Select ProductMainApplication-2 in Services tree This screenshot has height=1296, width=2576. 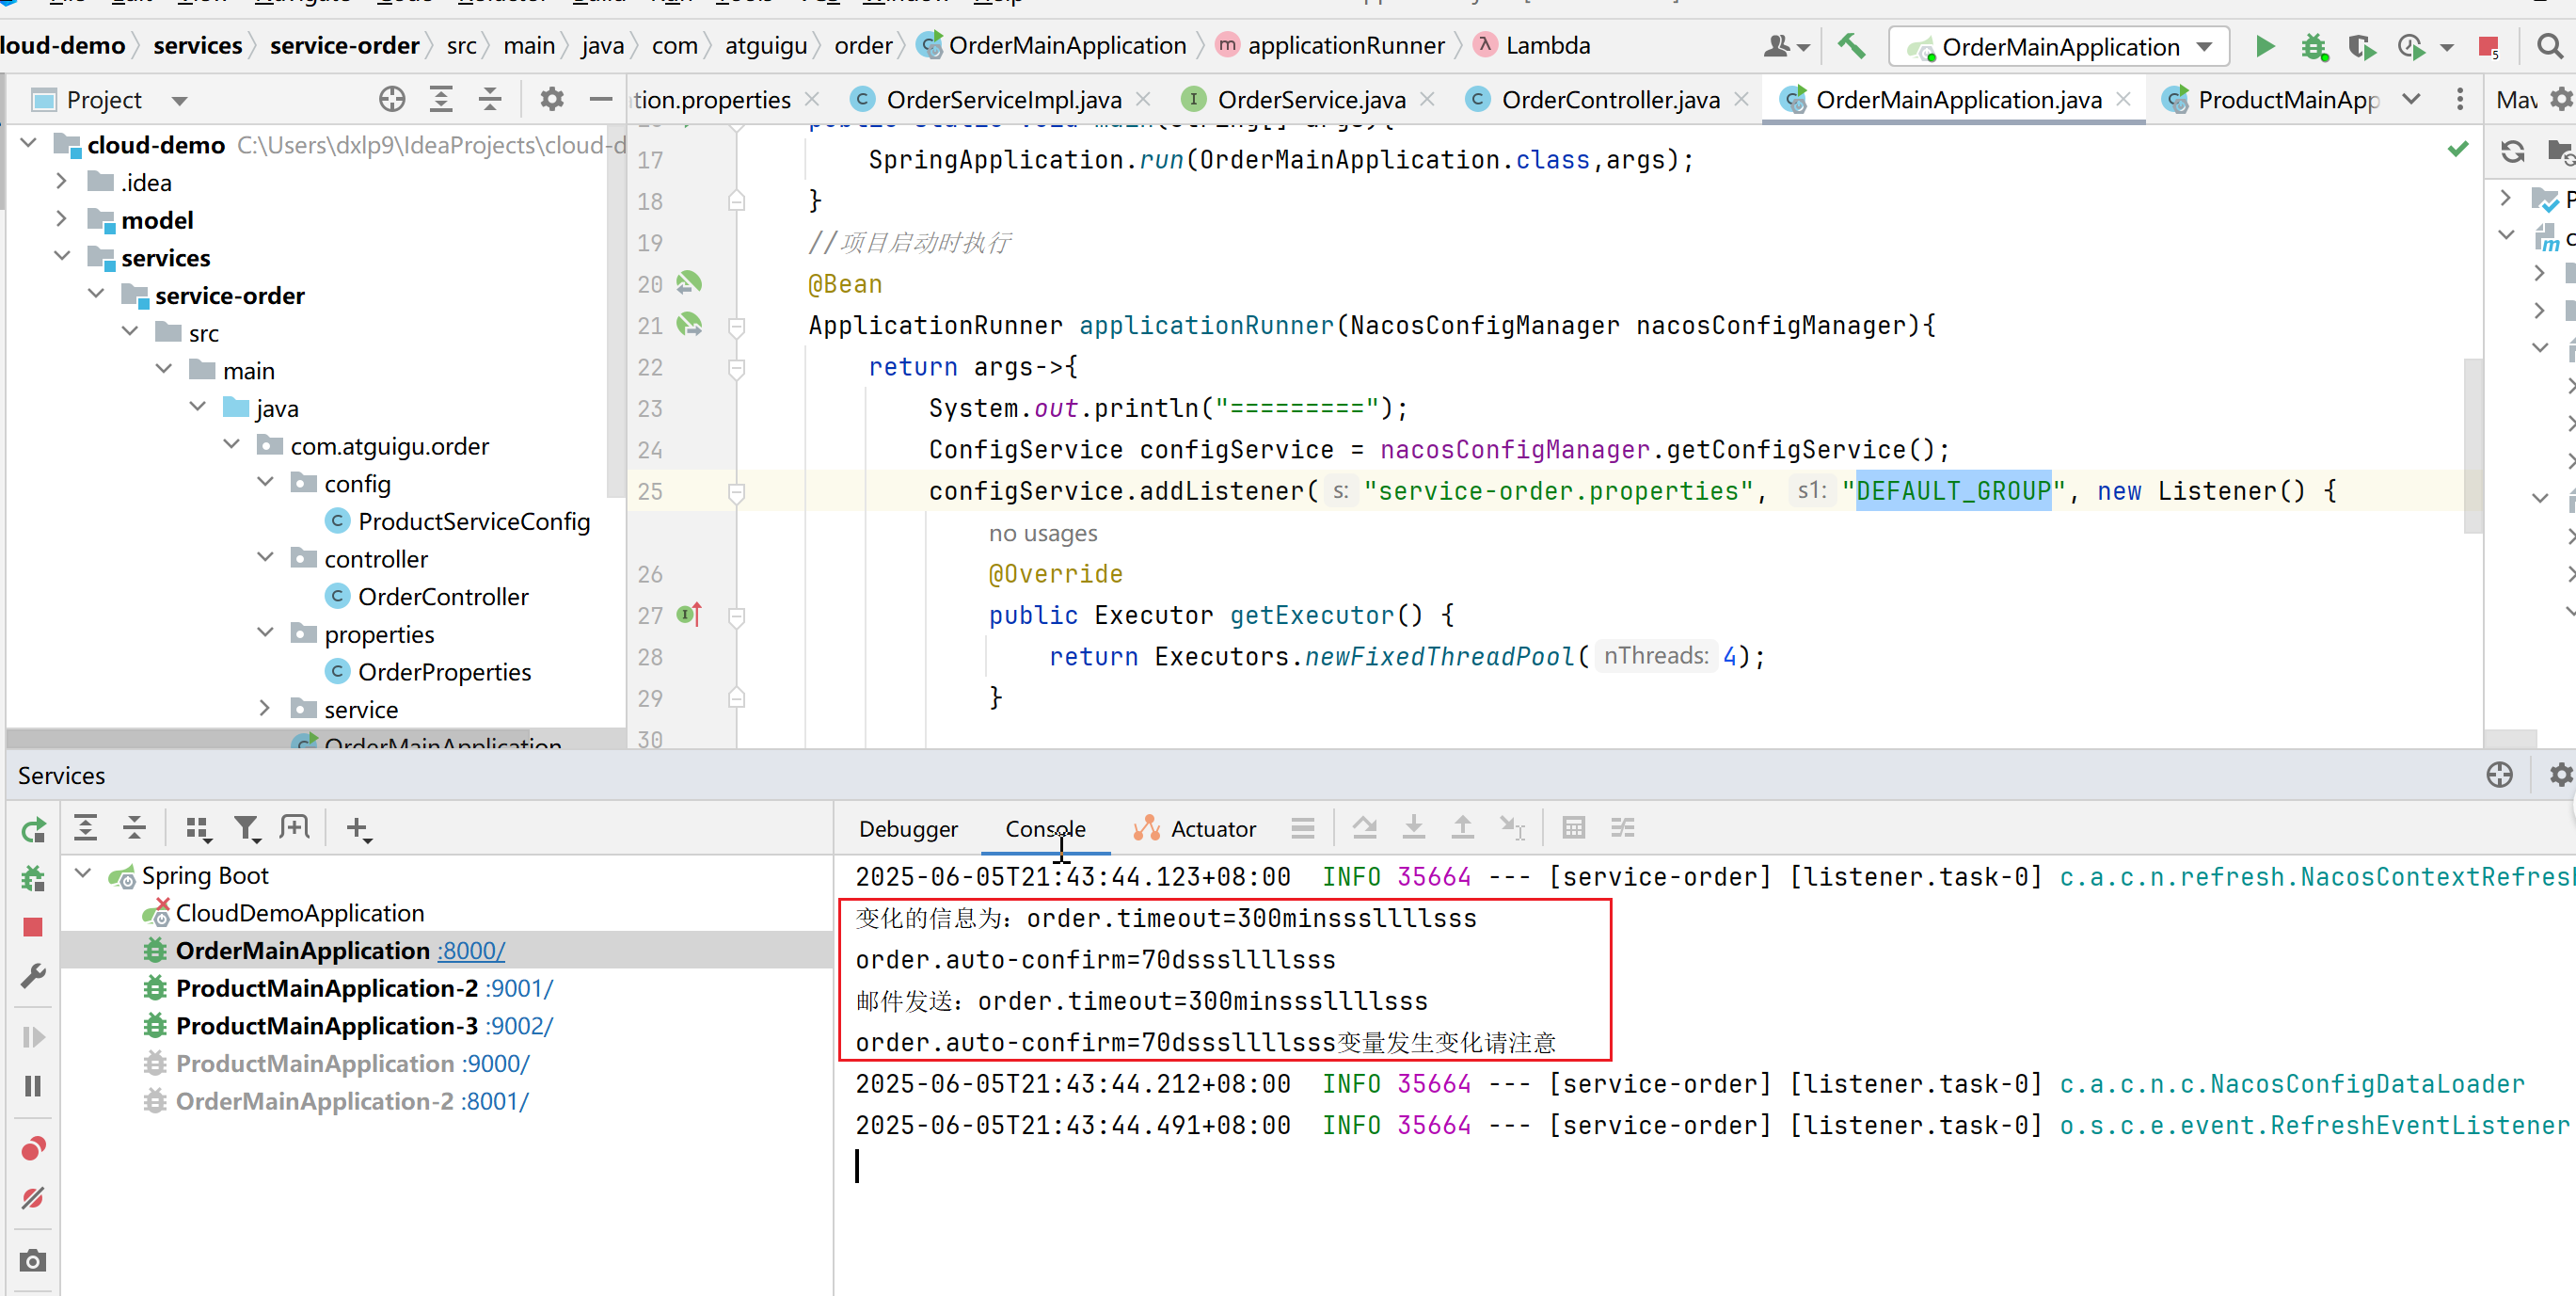pos(326,988)
